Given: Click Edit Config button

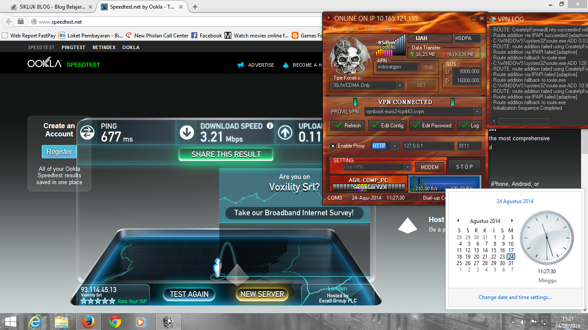Looking at the screenshot, I should click(387, 126).
